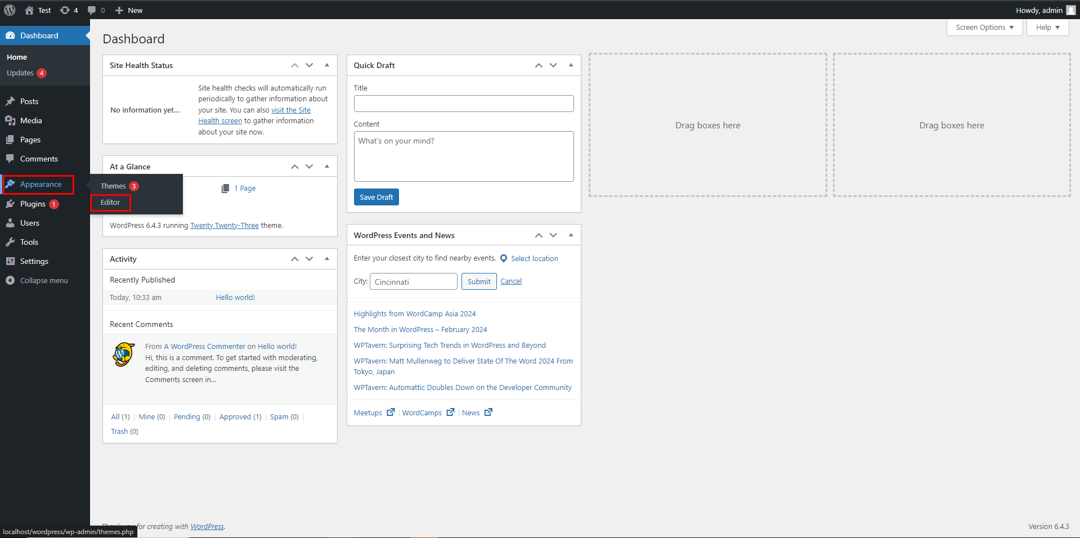Open the Screen Options dropdown
The image size is (1080, 538).
(x=984, y=27)
